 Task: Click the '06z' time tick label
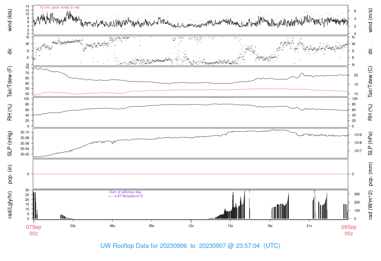[x=112, y=226]
